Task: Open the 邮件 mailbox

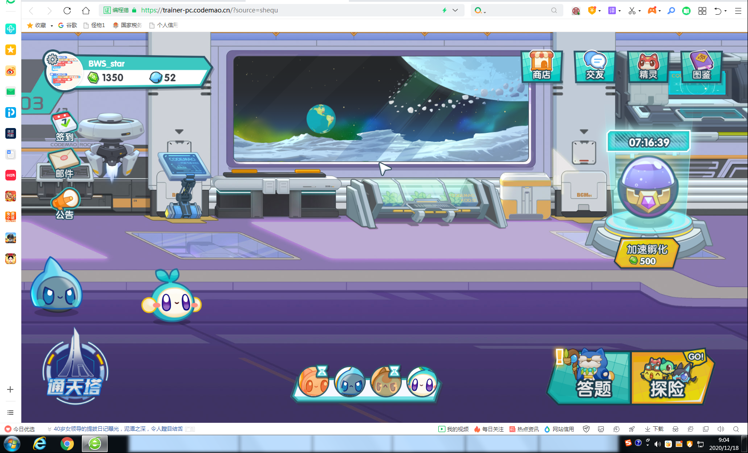Action: point(64,164)
